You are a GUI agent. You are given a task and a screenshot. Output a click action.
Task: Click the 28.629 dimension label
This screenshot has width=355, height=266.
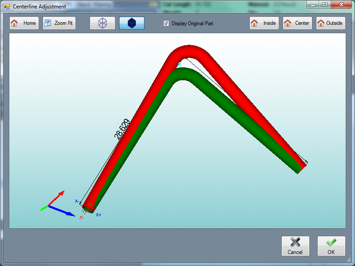[x=122, y=129]
